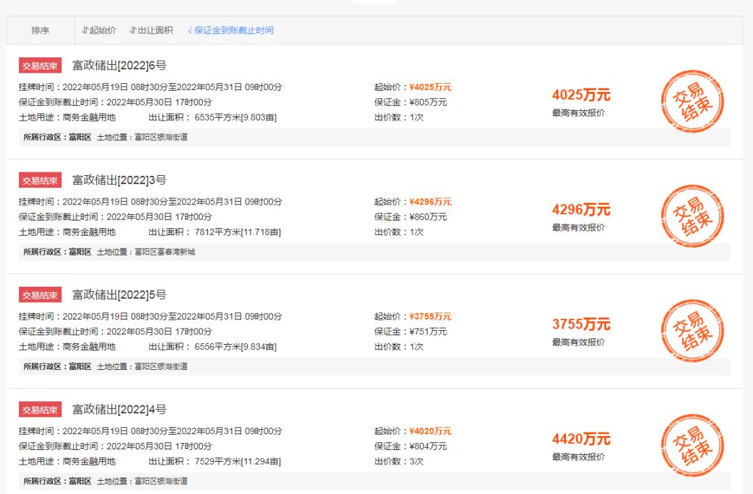The width and height of the screenshot is (753, 494).
Task: Click the red 交易结束 badge beside 富政储出[2022]5号
Action: 41,294
